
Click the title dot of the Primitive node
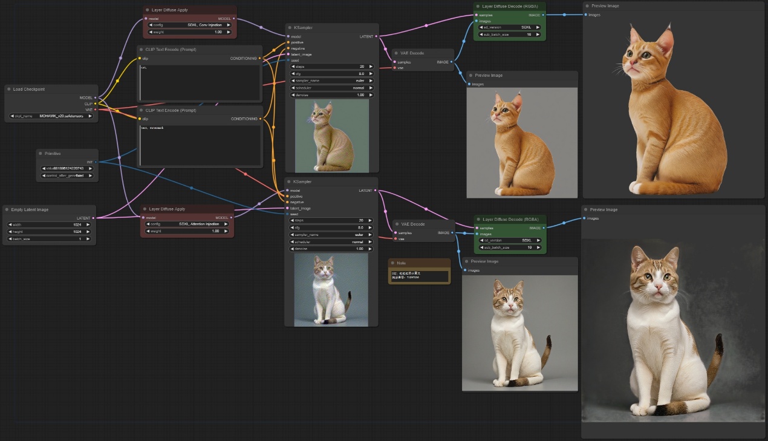41,154
